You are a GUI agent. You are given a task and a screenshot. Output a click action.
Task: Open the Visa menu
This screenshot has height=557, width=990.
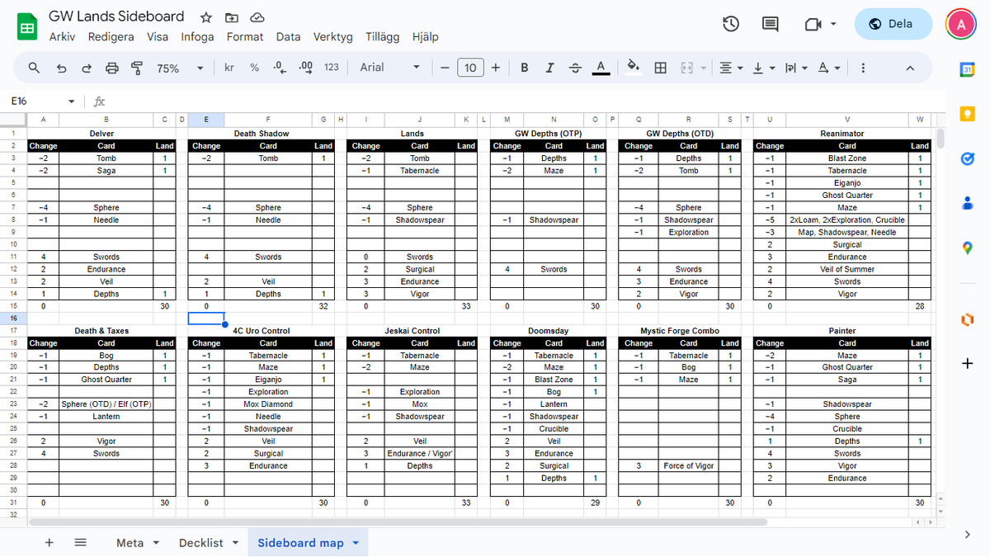click(158, 36)
